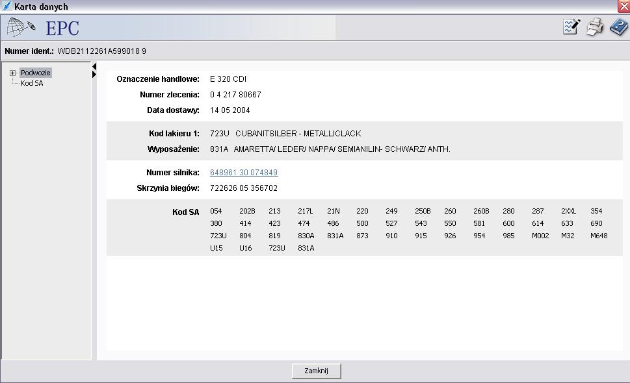Select Podwozie in the tree

pos(35,73)
